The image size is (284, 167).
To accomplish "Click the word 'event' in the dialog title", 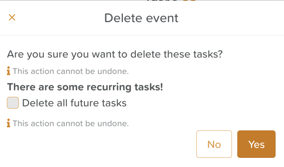I will (162, 18).
